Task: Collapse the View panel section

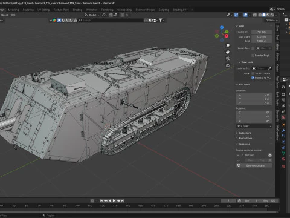Action: click(x=240, y=26)
